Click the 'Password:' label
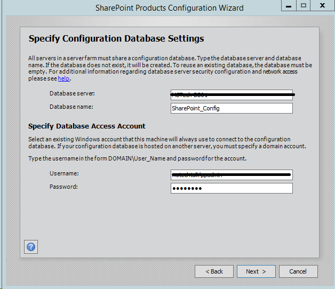This screenshot has width=335, height=289. [x=63, y=187]
